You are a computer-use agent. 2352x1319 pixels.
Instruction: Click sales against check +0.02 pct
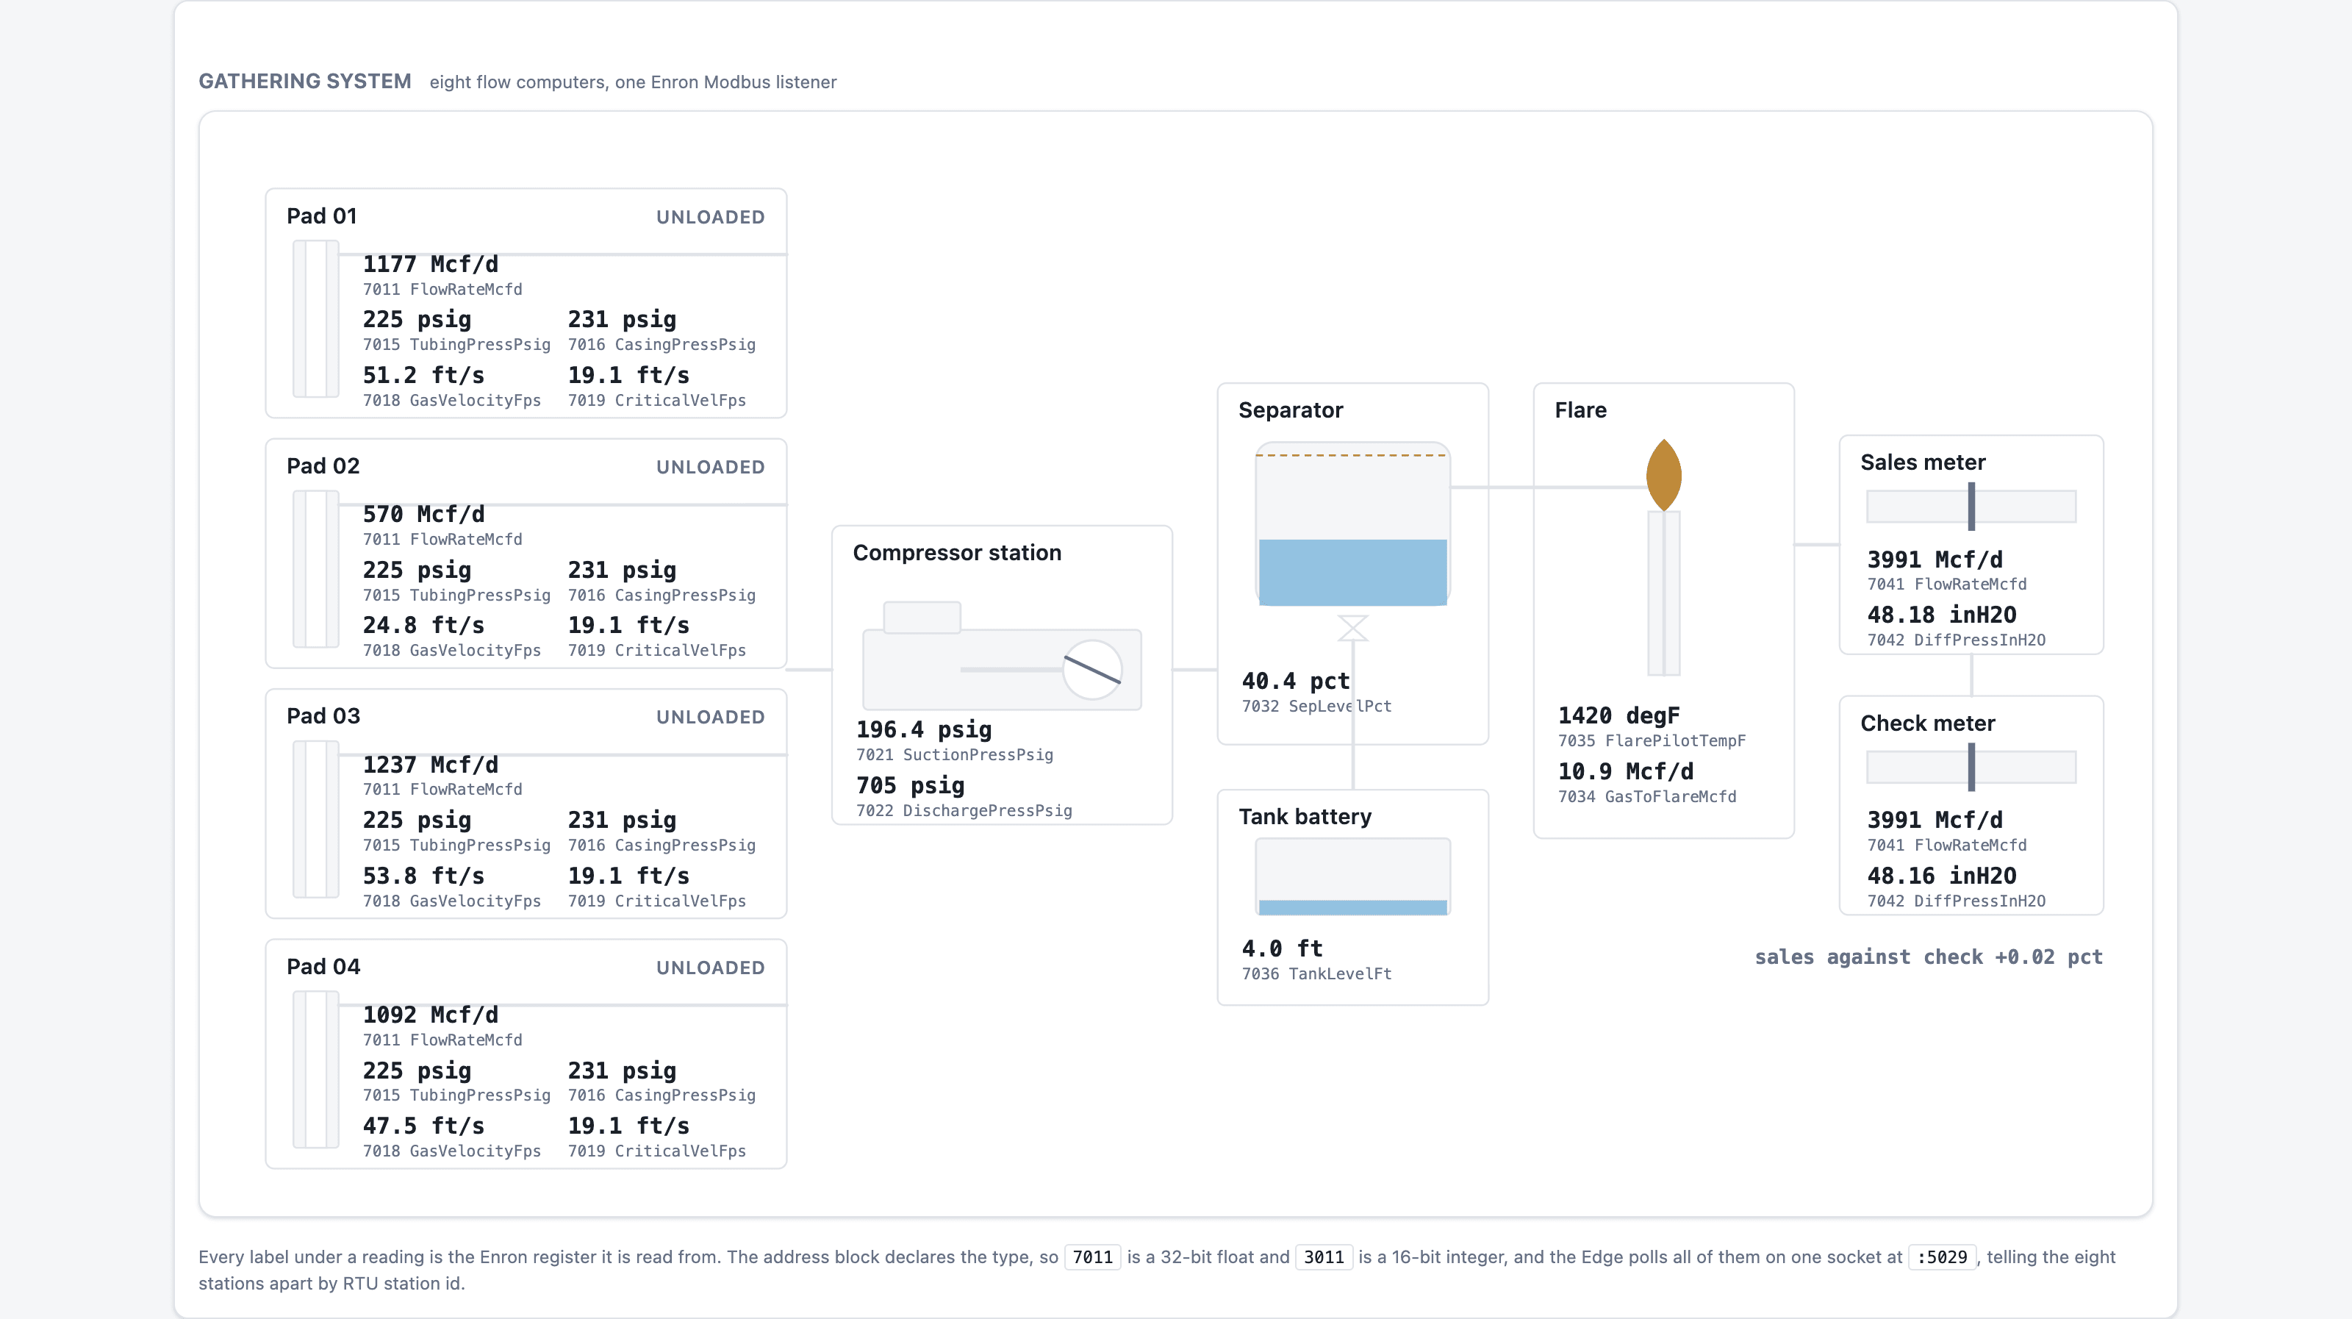pyautogui.click(x=1929, y=957)
